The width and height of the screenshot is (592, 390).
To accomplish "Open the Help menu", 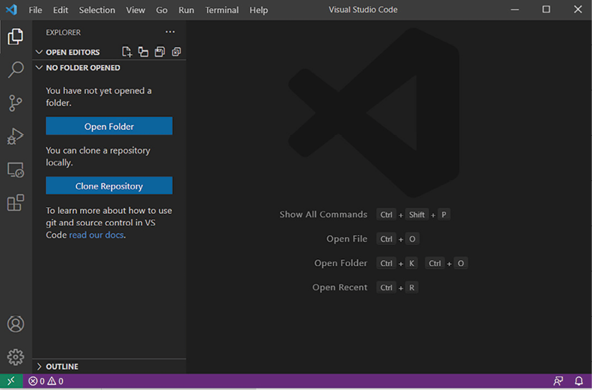I will (258, 10).
